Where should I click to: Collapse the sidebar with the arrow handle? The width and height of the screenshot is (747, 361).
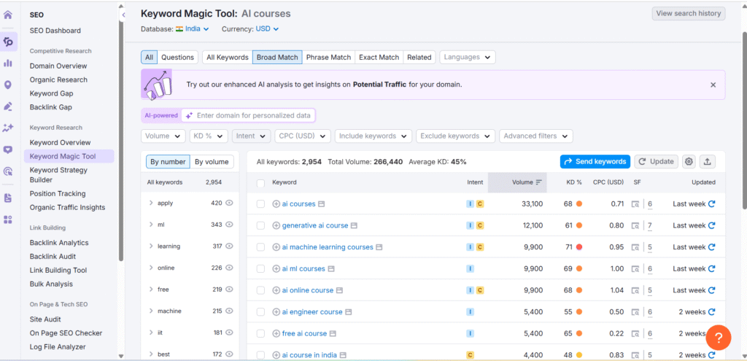click(x=123, y=15)
